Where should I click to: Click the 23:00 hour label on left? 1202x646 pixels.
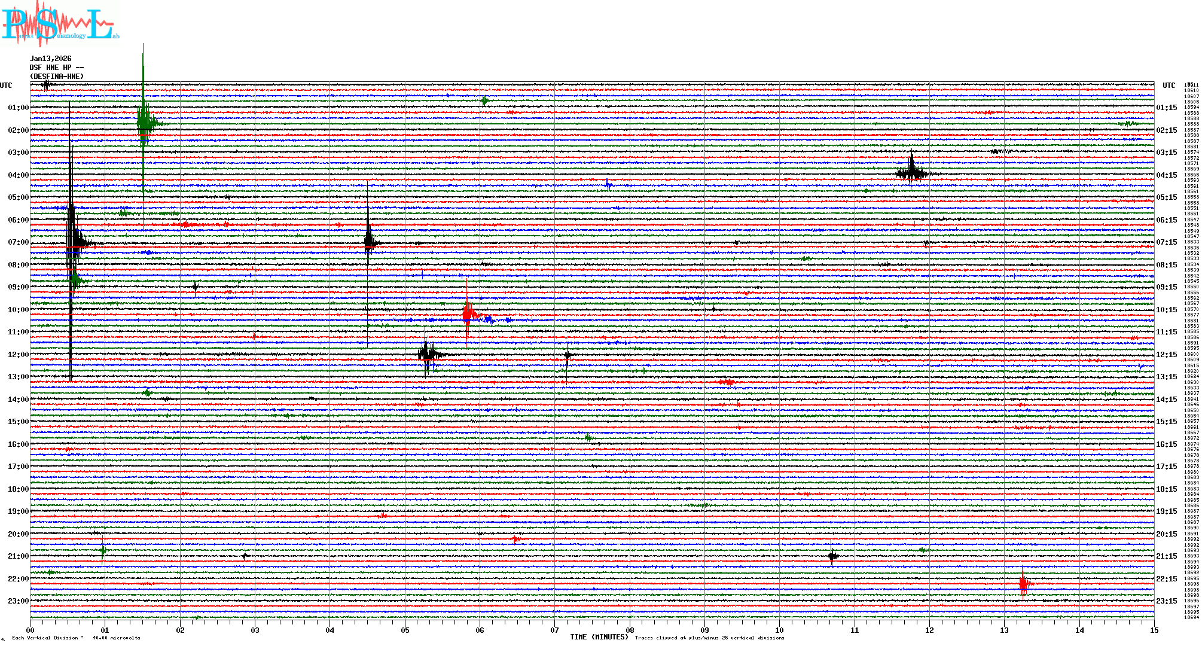pos(18,601)
